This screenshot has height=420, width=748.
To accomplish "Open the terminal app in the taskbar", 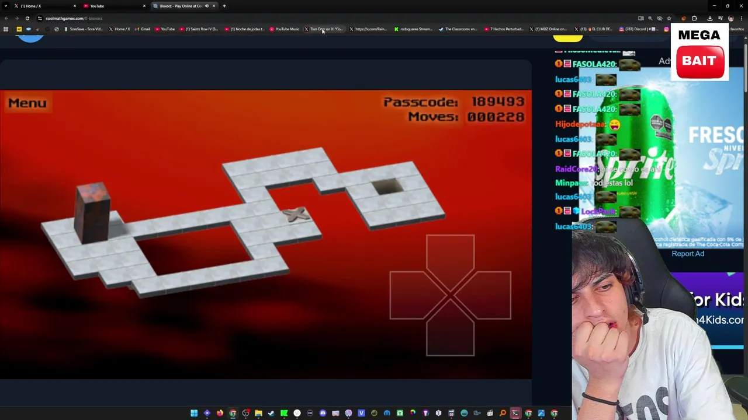I will click(515, 413).
